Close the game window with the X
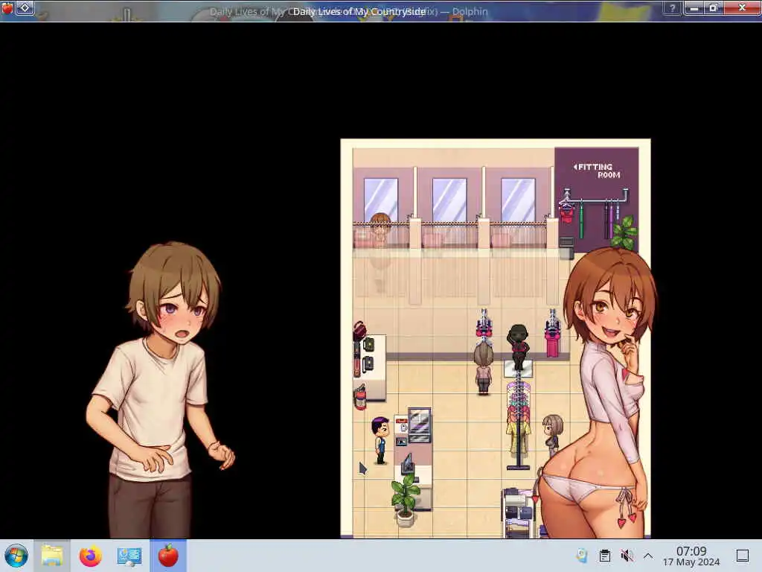The width and height of the screenshot is (762, 572). click(742, 8)
